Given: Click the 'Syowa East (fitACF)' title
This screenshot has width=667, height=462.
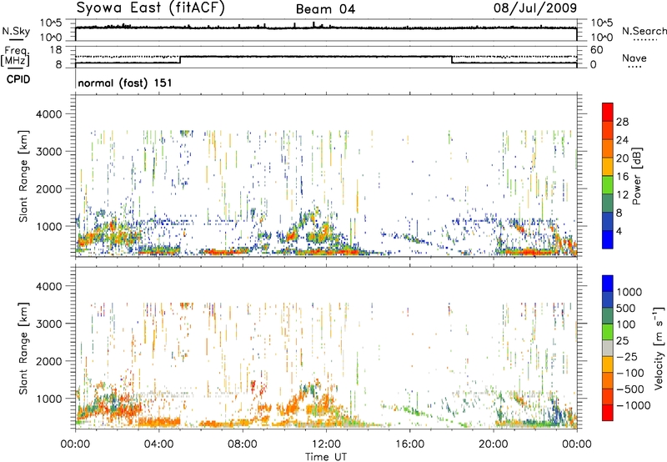Looking at the screenshot, I should [151, 8].
